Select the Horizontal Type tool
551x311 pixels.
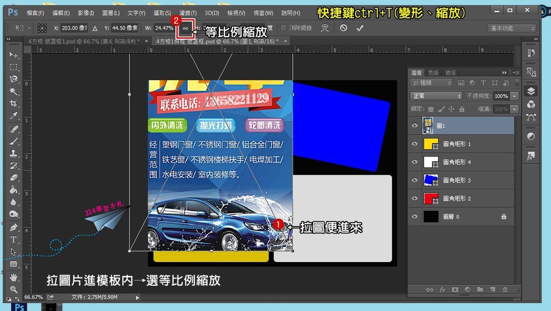click(x=13, y=239)
